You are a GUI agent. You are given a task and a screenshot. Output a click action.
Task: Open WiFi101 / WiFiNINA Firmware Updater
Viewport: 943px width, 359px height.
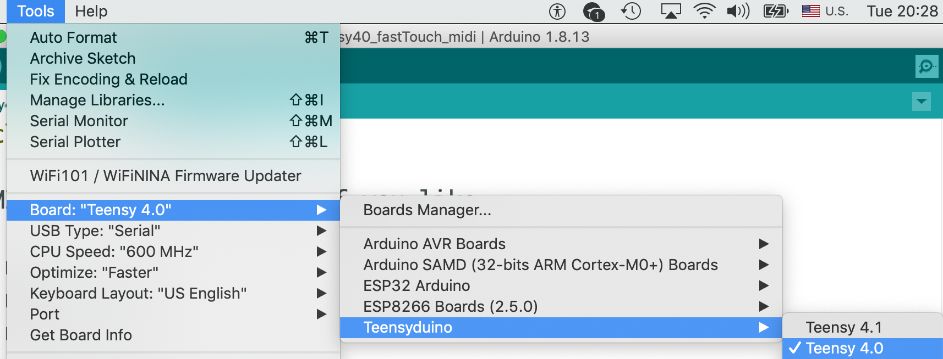point(173,176)
